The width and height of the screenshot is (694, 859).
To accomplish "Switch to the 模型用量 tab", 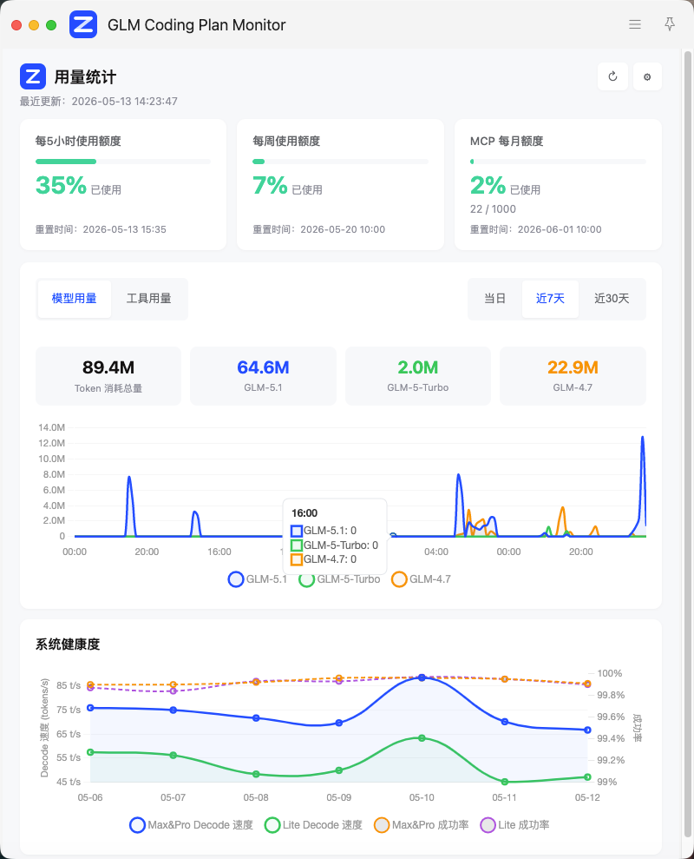I will [74, 299].
